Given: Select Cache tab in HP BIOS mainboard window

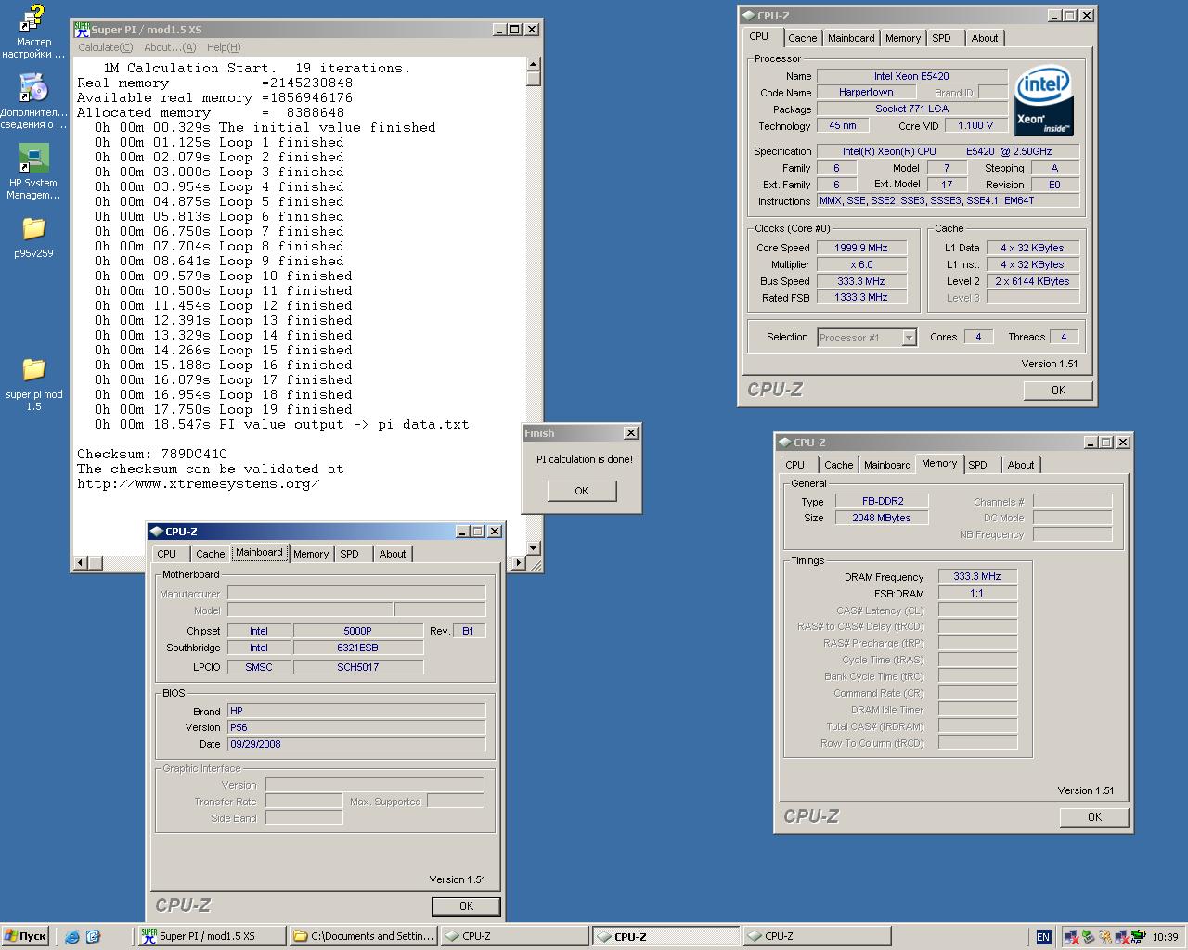Looking at the screenshot, I should pos(211,554).
